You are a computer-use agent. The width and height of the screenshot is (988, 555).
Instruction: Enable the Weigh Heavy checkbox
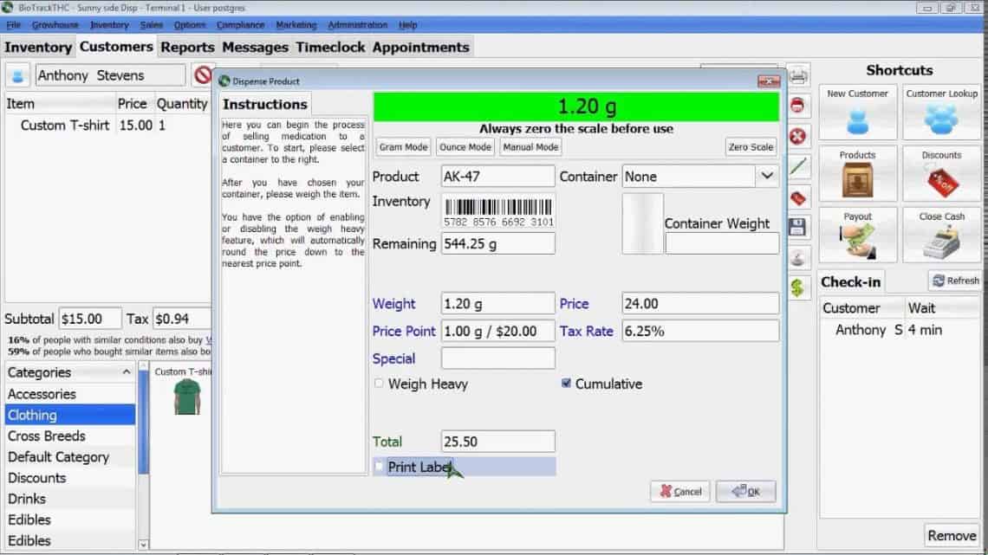pos(379,384)
